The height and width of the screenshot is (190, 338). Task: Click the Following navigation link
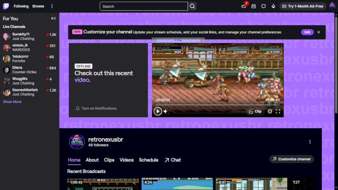[x=21, y=6]
